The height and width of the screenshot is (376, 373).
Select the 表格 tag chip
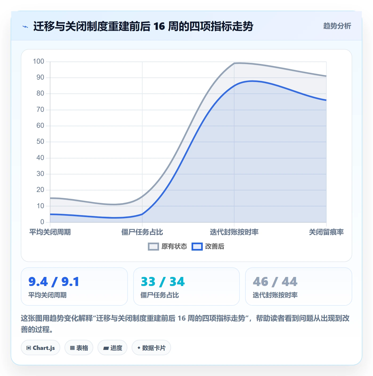79,348
